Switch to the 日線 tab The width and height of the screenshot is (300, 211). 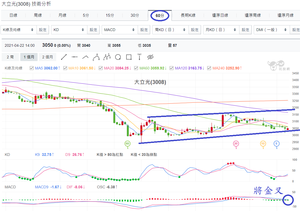14,15
